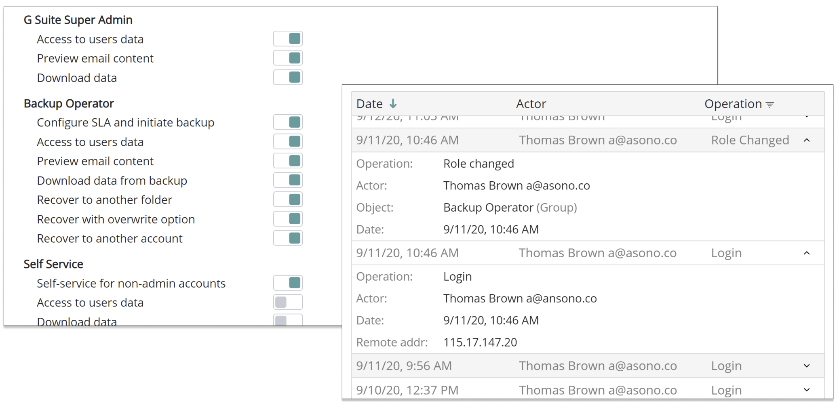The height and width of the screenshot is (420, 839).
Task: Disable Backup Operator Access to users data
Action: (288, 141)
